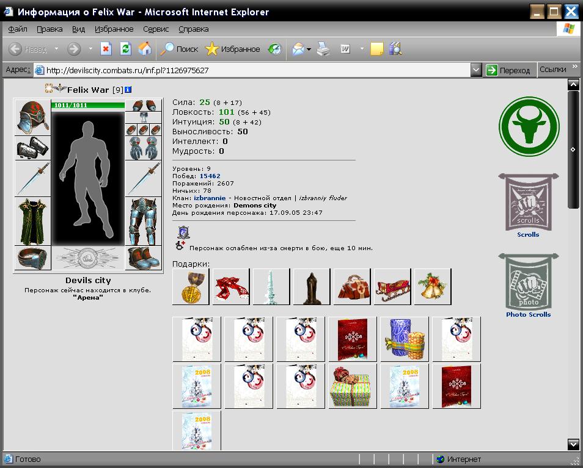Click the red scarf gift

coord(231,287)
